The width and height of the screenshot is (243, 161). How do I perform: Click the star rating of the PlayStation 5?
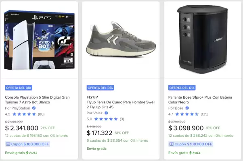[24, 114]
